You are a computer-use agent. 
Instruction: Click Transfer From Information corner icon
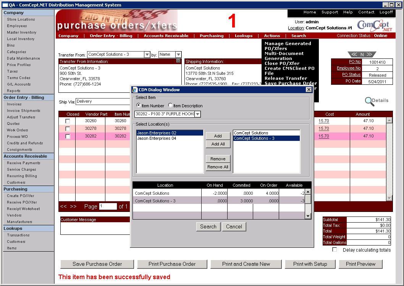click(178, 61)
